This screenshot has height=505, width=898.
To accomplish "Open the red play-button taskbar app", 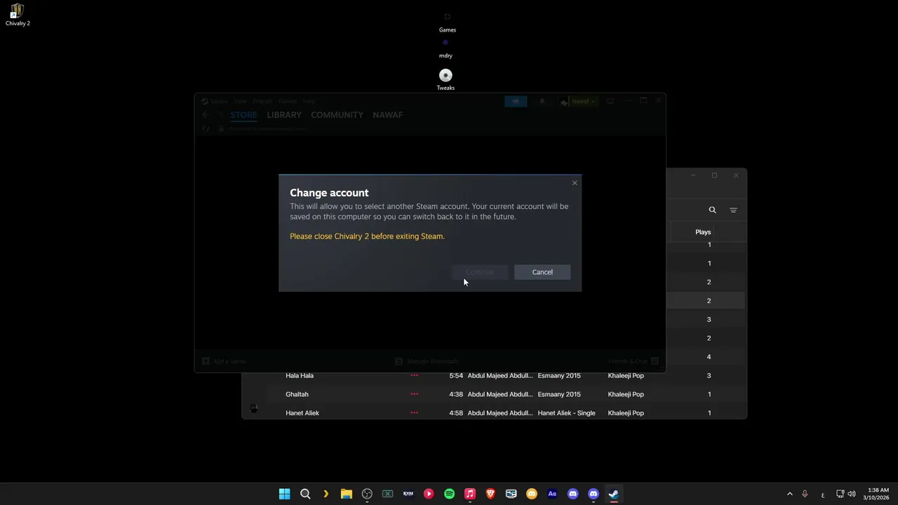I will [429, 494].
